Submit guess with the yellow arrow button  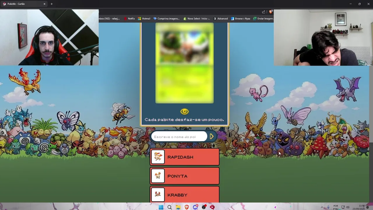[212, 136]
